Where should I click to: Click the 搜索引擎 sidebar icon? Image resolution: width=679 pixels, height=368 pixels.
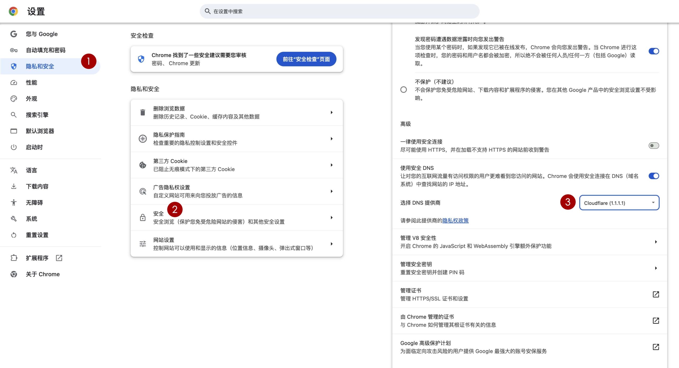[x=14, y=115]
